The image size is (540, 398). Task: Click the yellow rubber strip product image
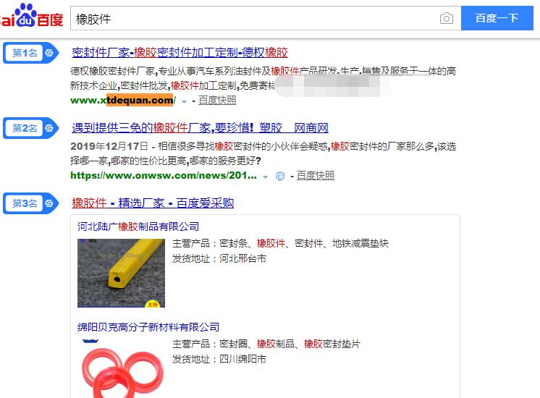point(121,273)
